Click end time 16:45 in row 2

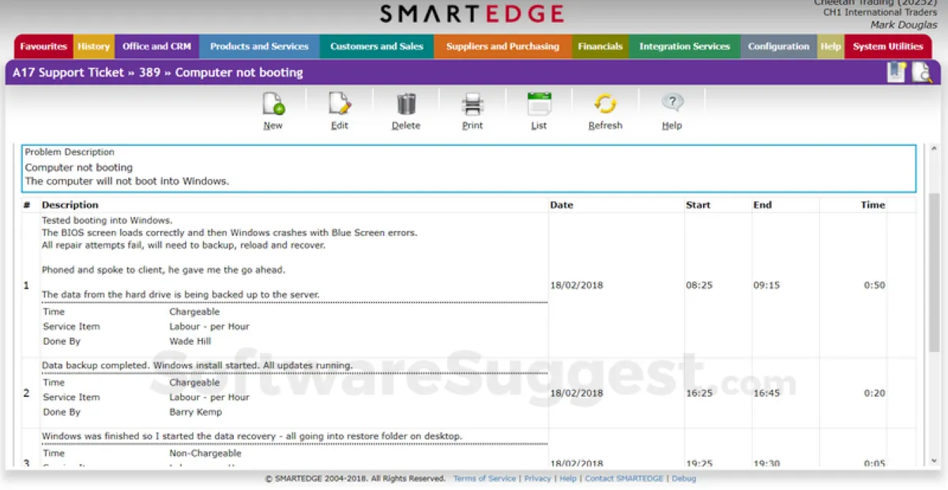coord(766,394)
